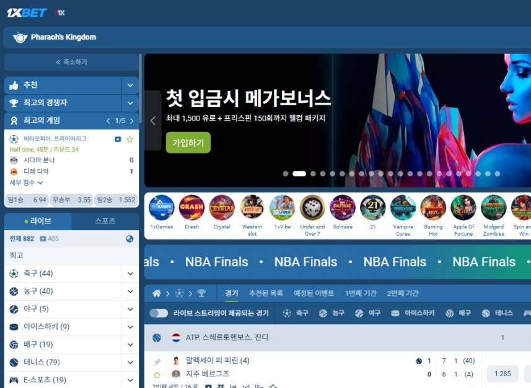Pin the ATP match with pushpin icon

click(157, 362)
